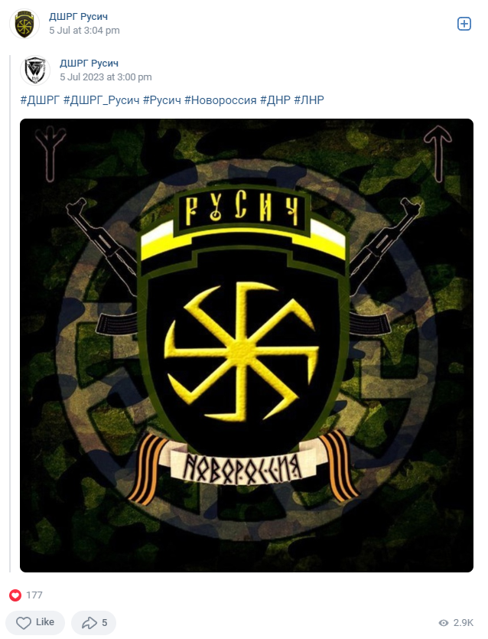Follow the #Новороссия hashtag
Image resolution: width=488 pixels, height=639 pixels.
pyautogui.click(x=220, y=99)
